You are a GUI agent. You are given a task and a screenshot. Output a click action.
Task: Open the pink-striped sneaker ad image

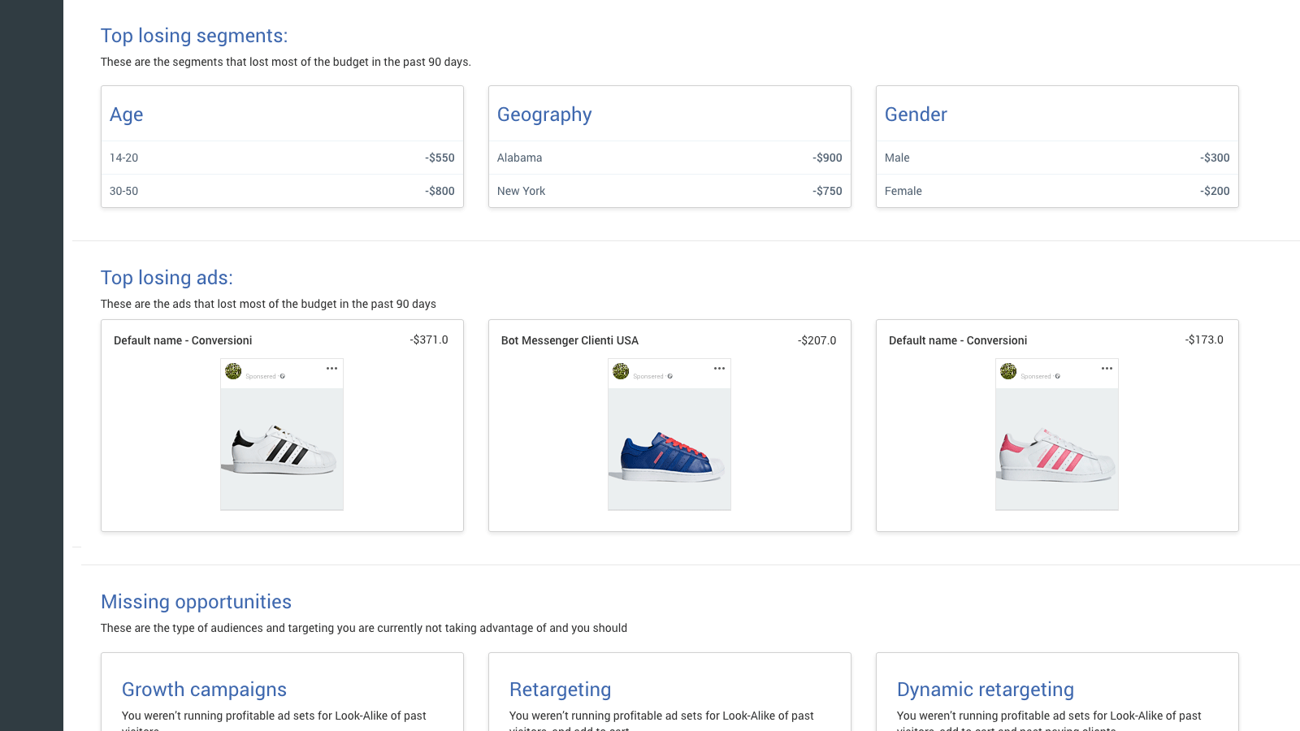(1057, 449)
